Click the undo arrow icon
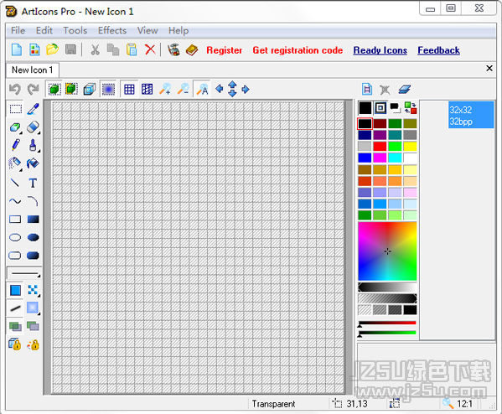This screenshot has width=502, height=414. (15, 90)
